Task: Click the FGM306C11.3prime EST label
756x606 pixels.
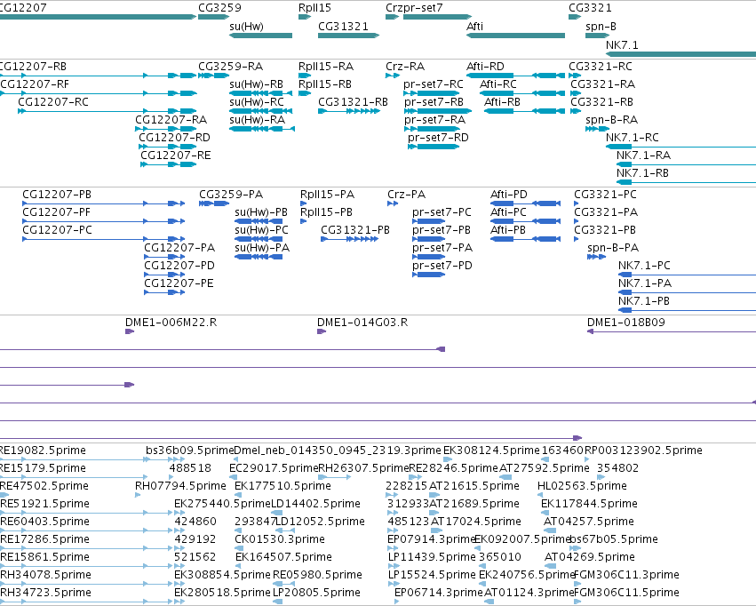Action: [x=626, y=575]
